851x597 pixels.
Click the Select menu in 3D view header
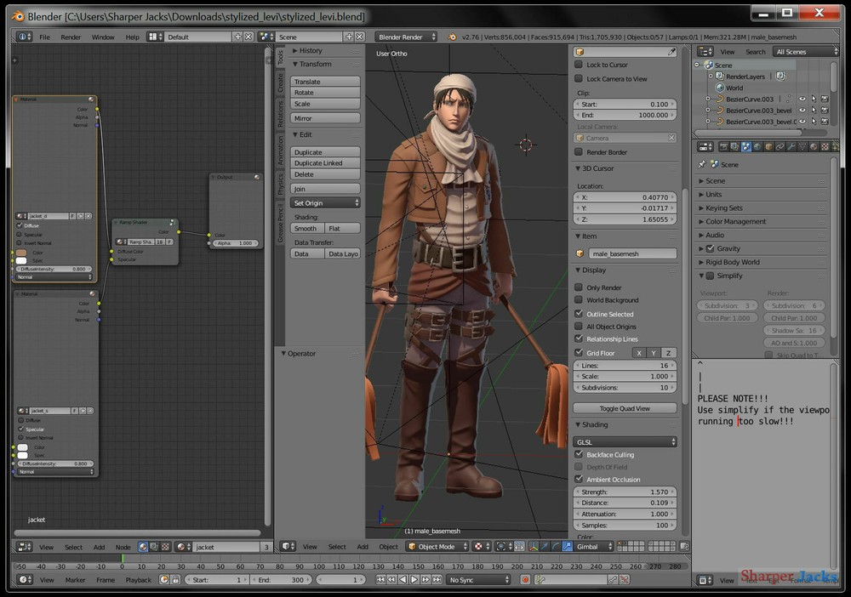click(x=336, y=547)
